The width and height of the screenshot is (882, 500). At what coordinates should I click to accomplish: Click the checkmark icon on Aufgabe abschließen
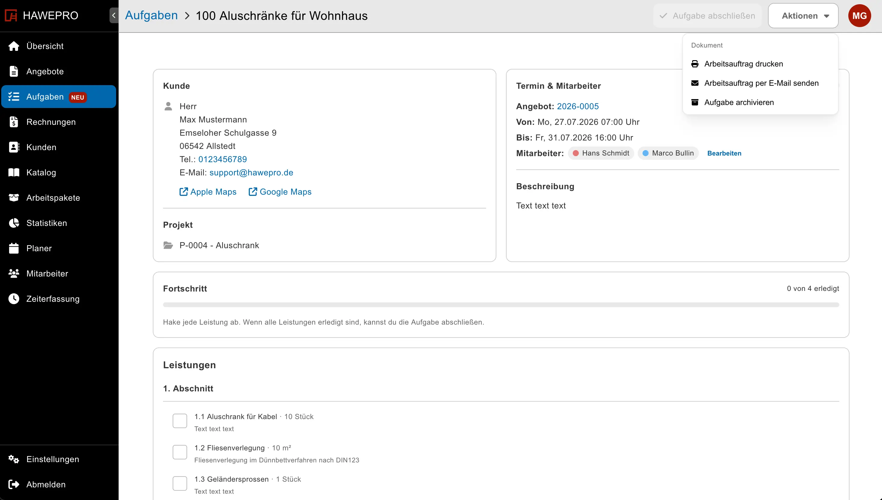point(664,16)
